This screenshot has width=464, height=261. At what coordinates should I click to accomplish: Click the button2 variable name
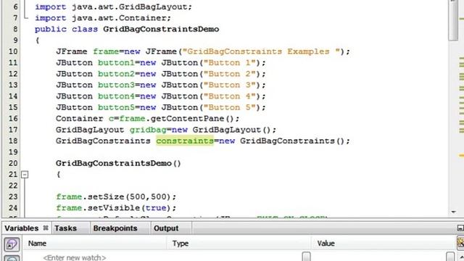click(116, 74)
